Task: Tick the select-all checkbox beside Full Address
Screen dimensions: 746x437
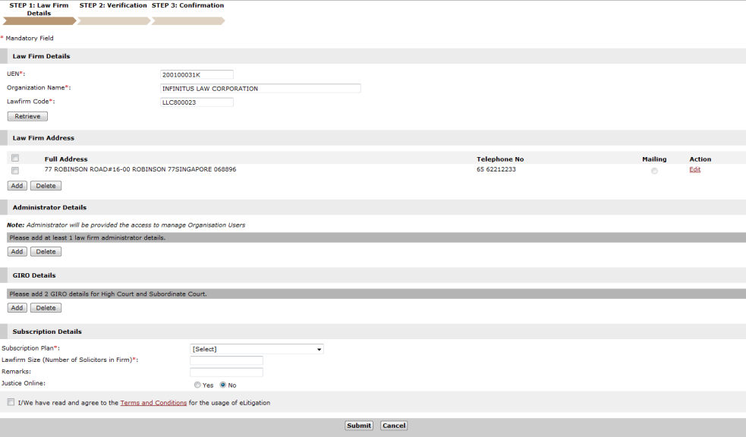Action: pos(15,159)
